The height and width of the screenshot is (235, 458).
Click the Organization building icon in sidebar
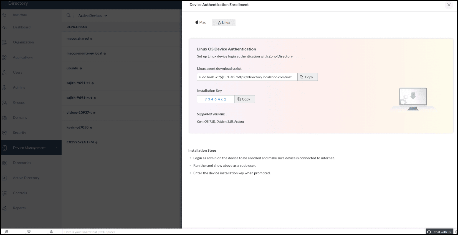pyautogui.click(x=4, y=42)
